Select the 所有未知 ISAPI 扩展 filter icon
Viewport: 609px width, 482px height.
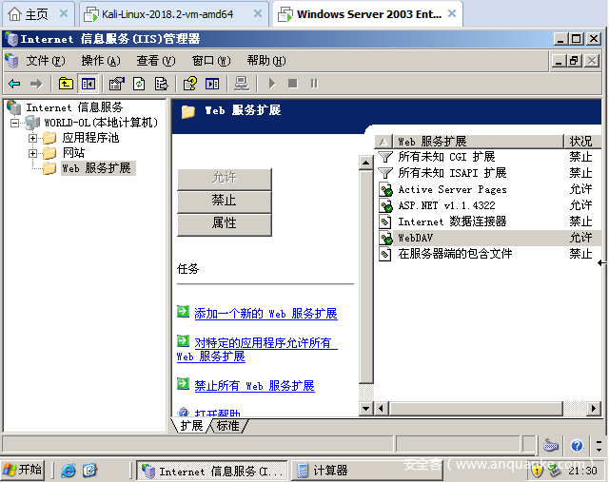point(385,173)
